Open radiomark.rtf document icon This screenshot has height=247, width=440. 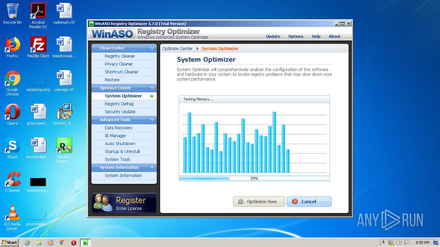point(64,14)
